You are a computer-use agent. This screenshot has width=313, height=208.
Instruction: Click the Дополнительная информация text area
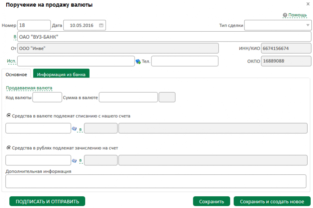(x=156, y=181)
